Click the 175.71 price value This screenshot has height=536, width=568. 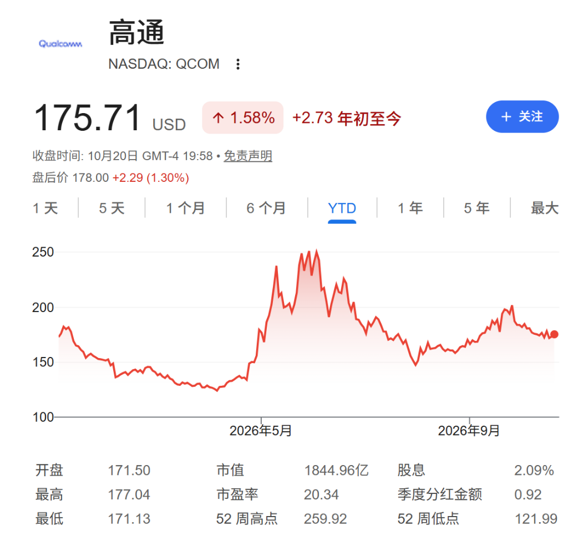(x=87, y=118)
